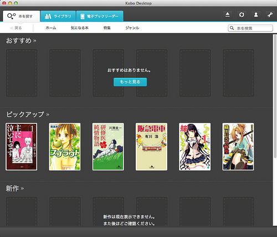Click the vertical scrollbar thumb

275,96
